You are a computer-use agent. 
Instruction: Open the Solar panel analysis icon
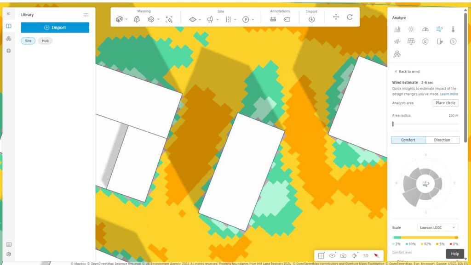coord(411,41)
